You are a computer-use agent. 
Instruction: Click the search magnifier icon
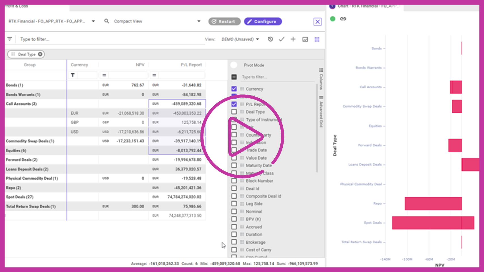click(x=107, y=21)
